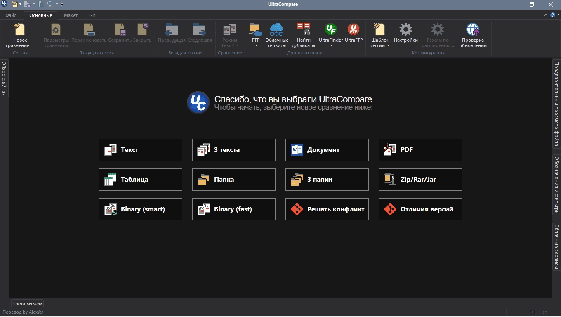Start a 3 папки comparison tile
Screen dimensions: 561x317
[327, 180]
